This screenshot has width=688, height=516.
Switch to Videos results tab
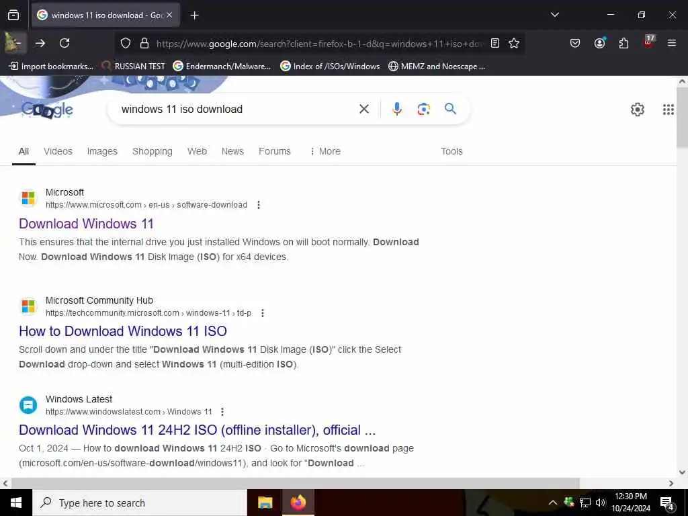pos(58,151)
